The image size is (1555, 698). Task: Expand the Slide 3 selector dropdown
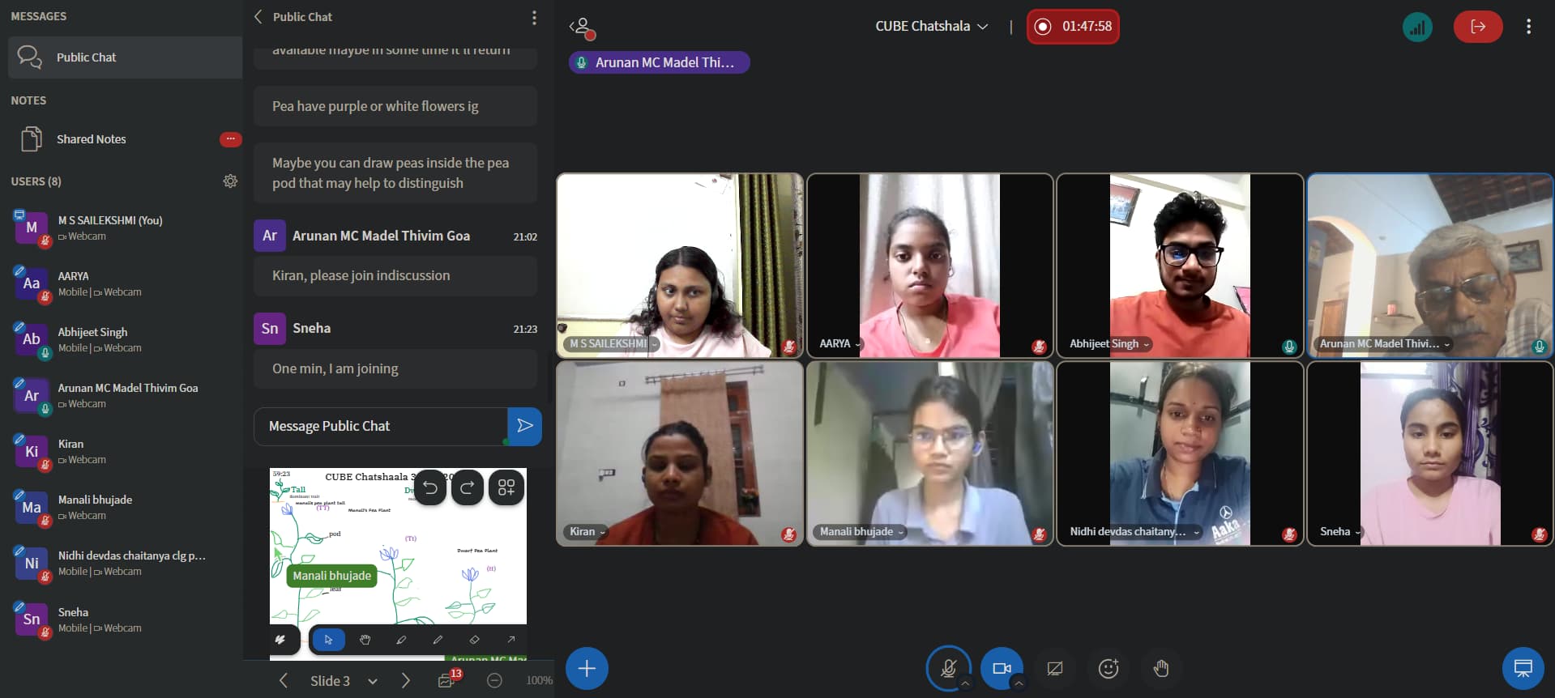point(373,681)
